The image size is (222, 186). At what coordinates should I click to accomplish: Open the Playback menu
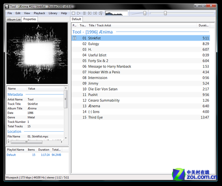click(39, 13)
